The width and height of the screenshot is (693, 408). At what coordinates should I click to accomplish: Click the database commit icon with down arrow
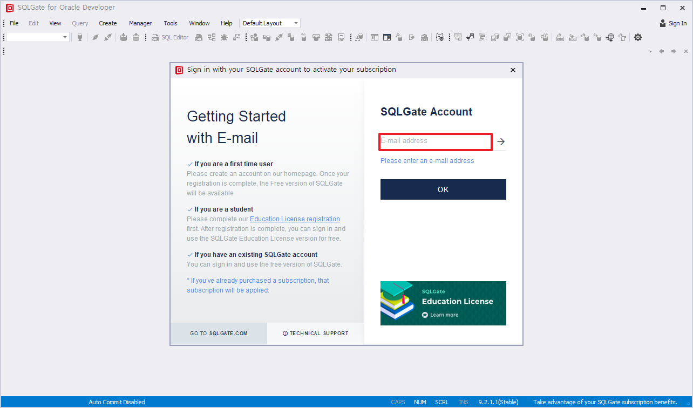pyautogui.click(x=124, y=37)
